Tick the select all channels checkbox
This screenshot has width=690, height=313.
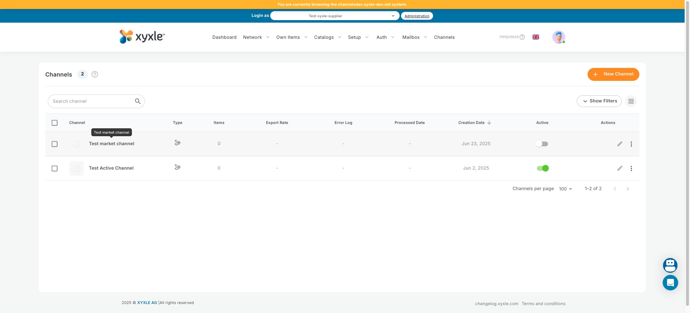coord(55,123)
